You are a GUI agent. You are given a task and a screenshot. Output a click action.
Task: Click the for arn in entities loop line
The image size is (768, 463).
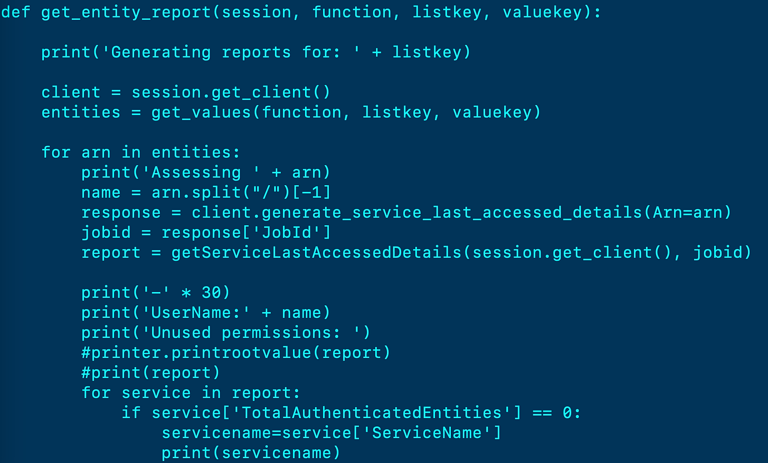tap(140, 152)
